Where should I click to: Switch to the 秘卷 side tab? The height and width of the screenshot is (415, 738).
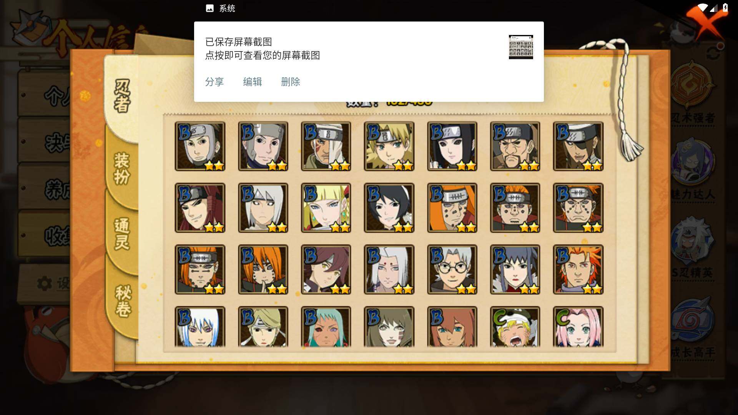click(x=123, y=301)
